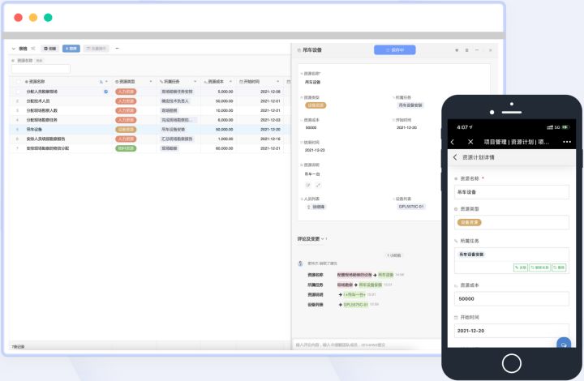Check the checkbox on the first table row
584x381 pixels.
point(17,92)
